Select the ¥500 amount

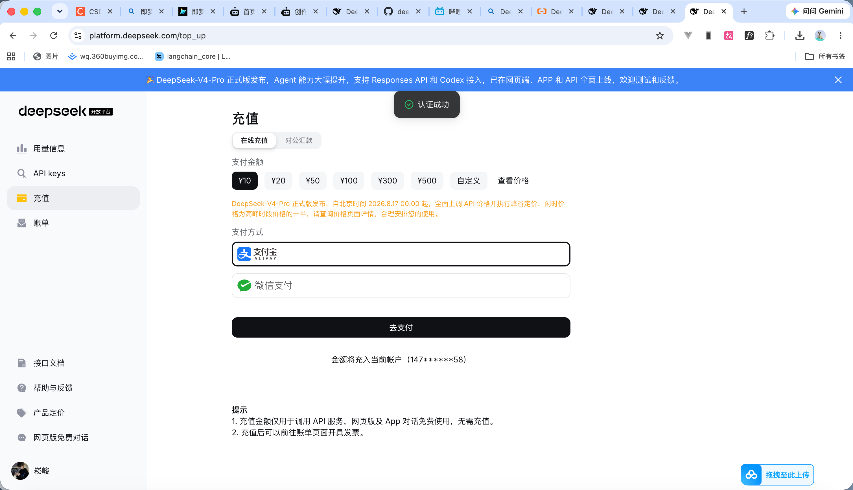427,181
